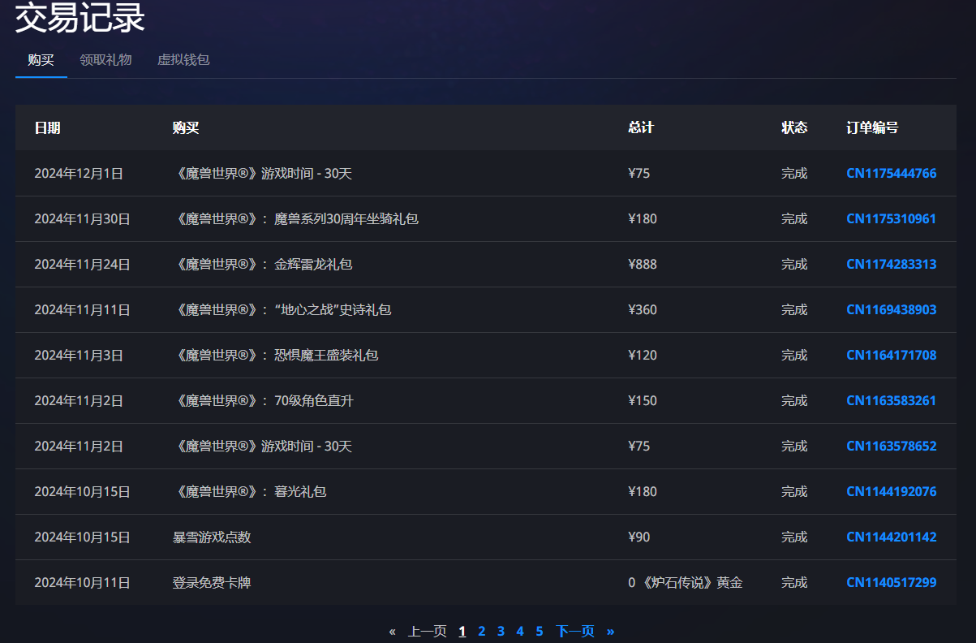Open the 虚拟钱包 tab
The width and height of the screenshot is (976, 643).
[183, 60]
